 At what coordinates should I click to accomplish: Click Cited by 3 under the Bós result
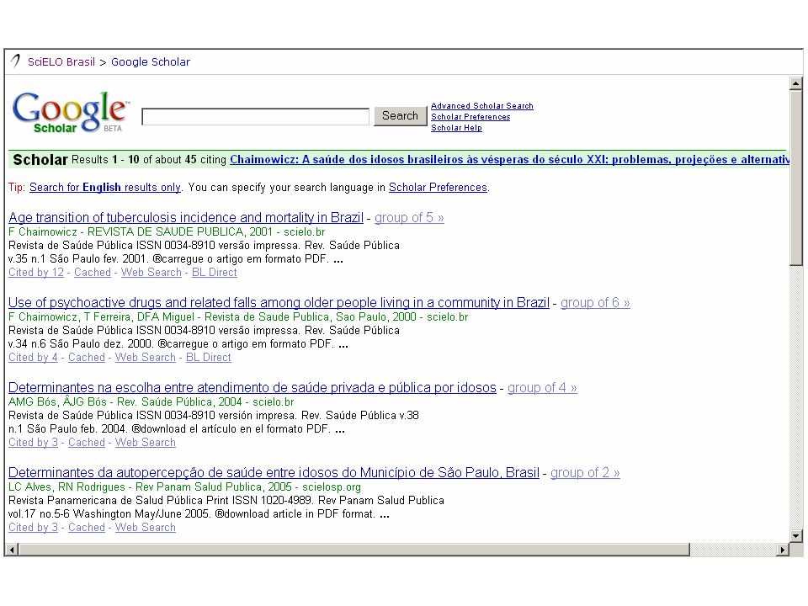(x=33, y=442)
